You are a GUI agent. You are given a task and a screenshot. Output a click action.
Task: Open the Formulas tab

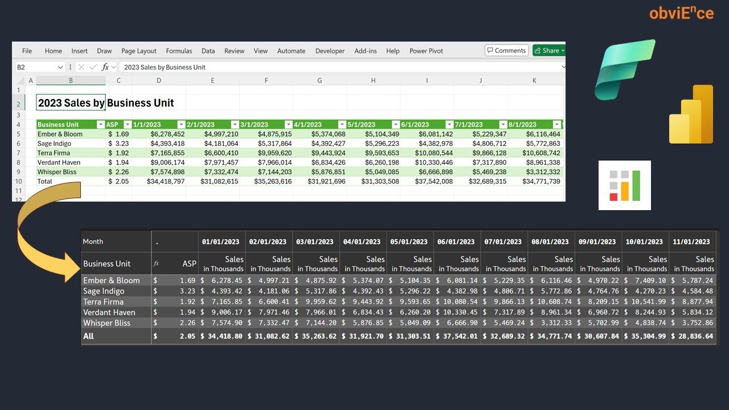[179, 51]
